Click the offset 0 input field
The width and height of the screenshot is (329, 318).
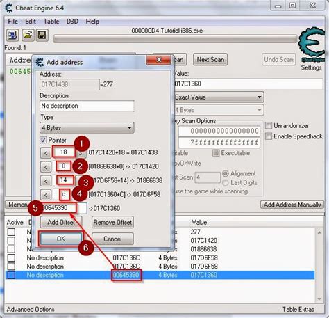click(63, 166)
